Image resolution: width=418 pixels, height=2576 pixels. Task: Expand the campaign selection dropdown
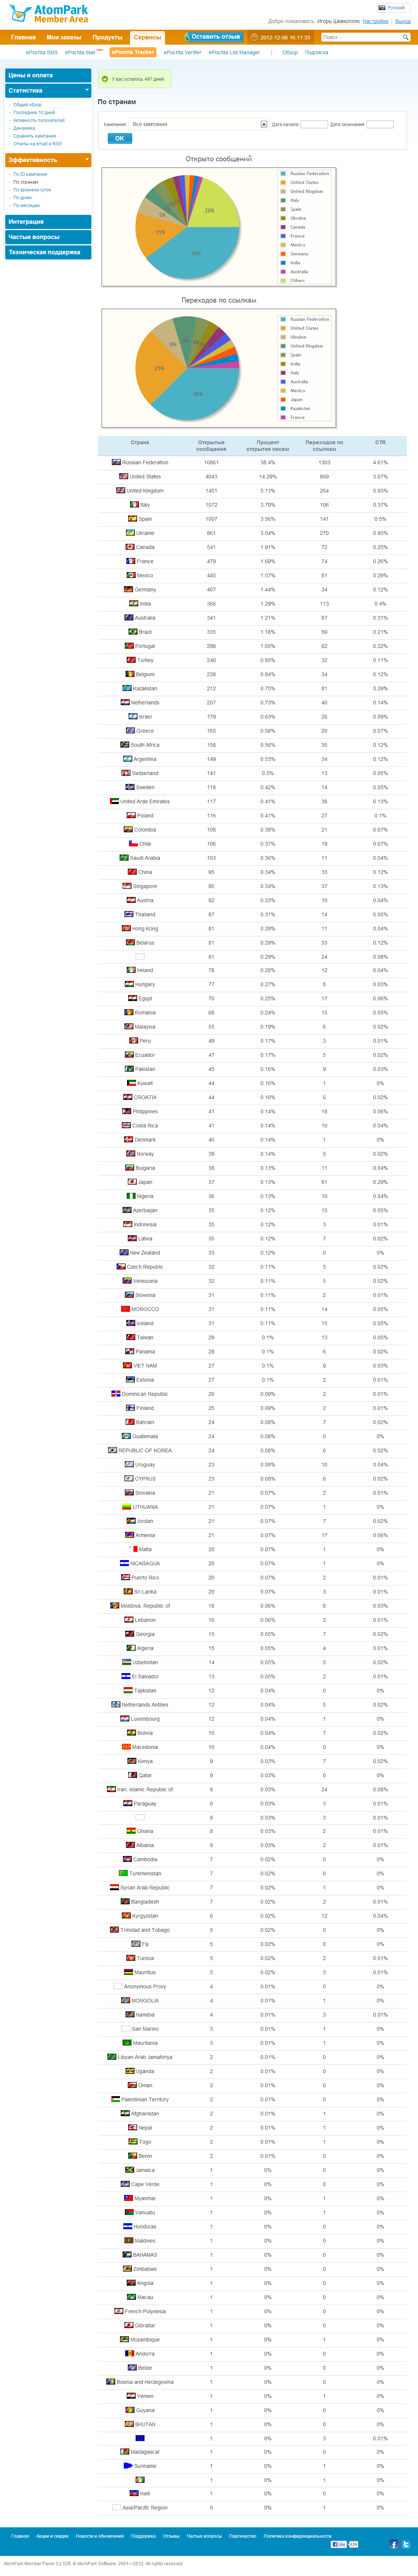tap(264, 124)
